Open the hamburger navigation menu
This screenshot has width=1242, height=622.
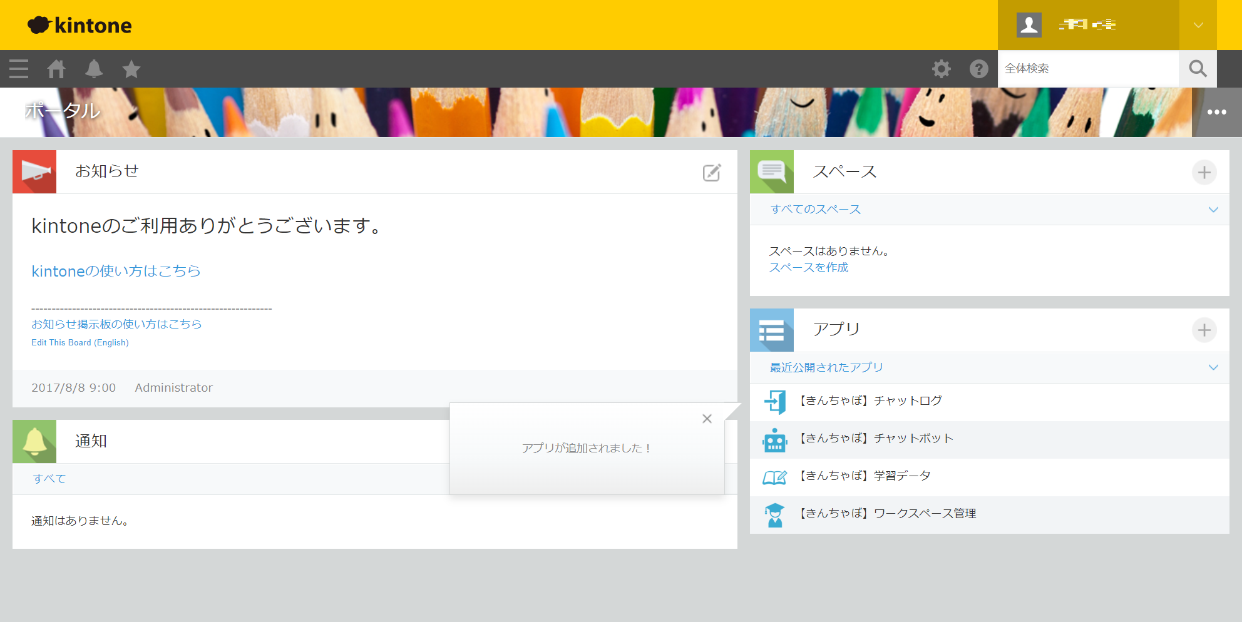[19, 69]
